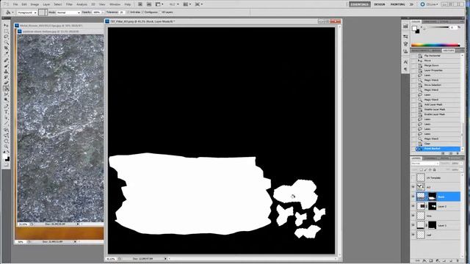Hide the Layer 2 layer
Image resolution: width=470 pixels, height=264 pixels.
[x=413, y=206]
